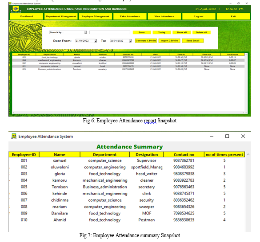The height and width of the screenshot is (242, 260).
Task: Click Department column header in report table
Action: click(x=49, y=55)
